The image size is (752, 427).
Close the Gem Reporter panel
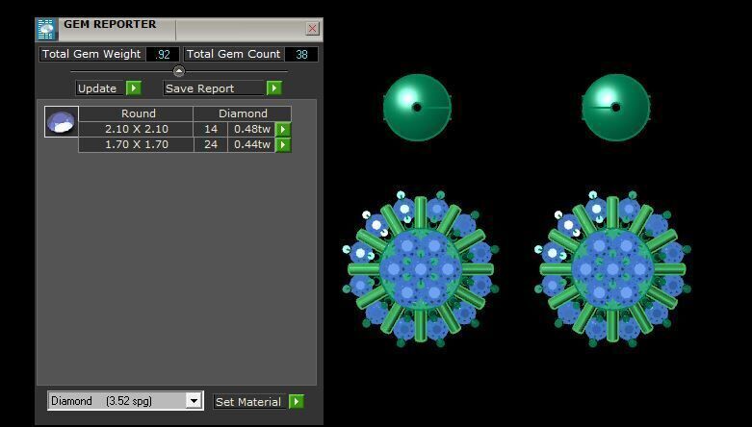tap(312, 28)
